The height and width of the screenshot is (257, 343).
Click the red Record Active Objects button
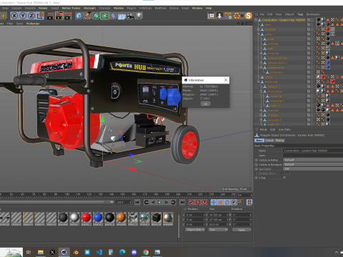click(x=191, y=202)
